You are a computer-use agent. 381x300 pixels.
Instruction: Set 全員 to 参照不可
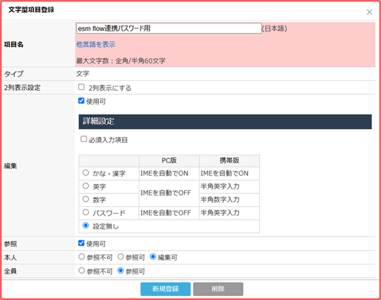81,270
